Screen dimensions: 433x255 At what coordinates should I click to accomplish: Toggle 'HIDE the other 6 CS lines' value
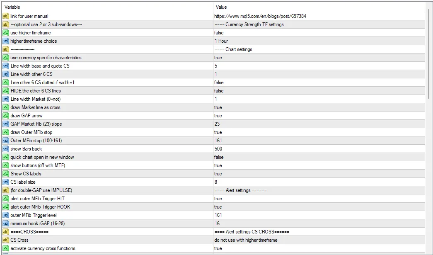(x=219, y=91)
